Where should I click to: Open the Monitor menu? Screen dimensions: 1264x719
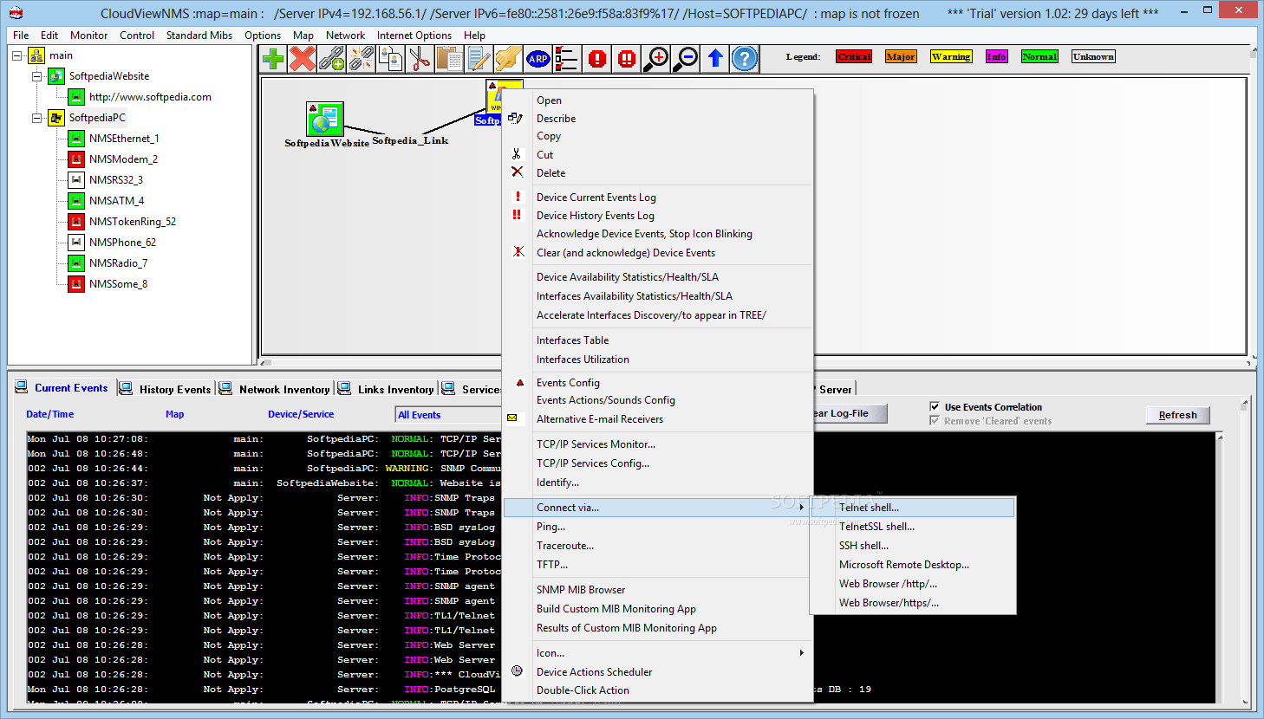pos(88,36)
